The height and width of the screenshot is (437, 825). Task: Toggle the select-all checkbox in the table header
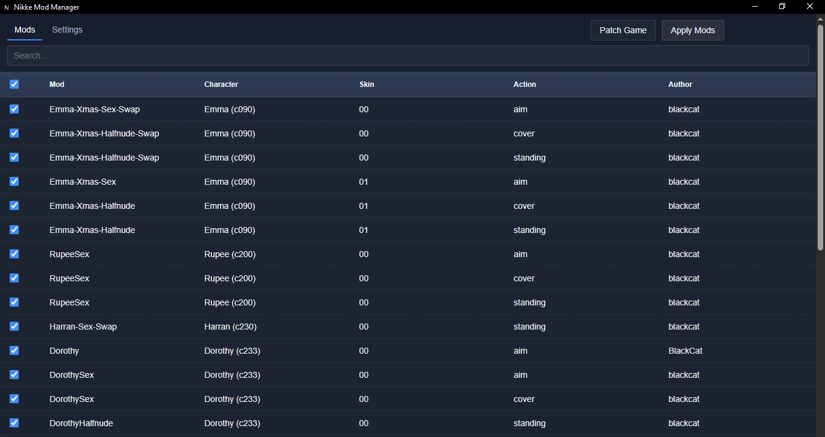coord(14,85)
